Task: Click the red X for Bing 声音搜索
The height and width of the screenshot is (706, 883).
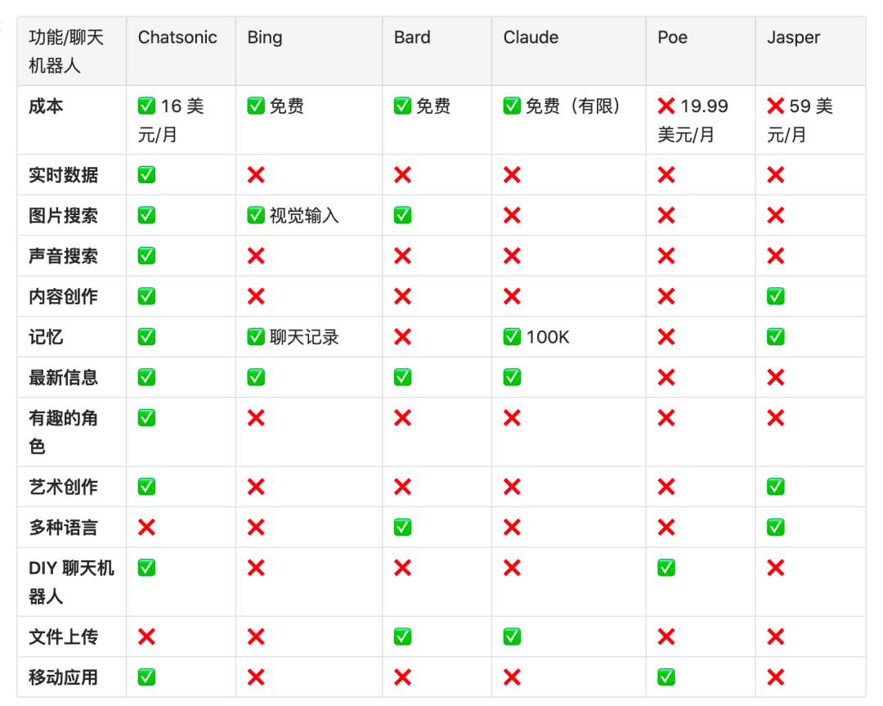Action: (256, 256)
